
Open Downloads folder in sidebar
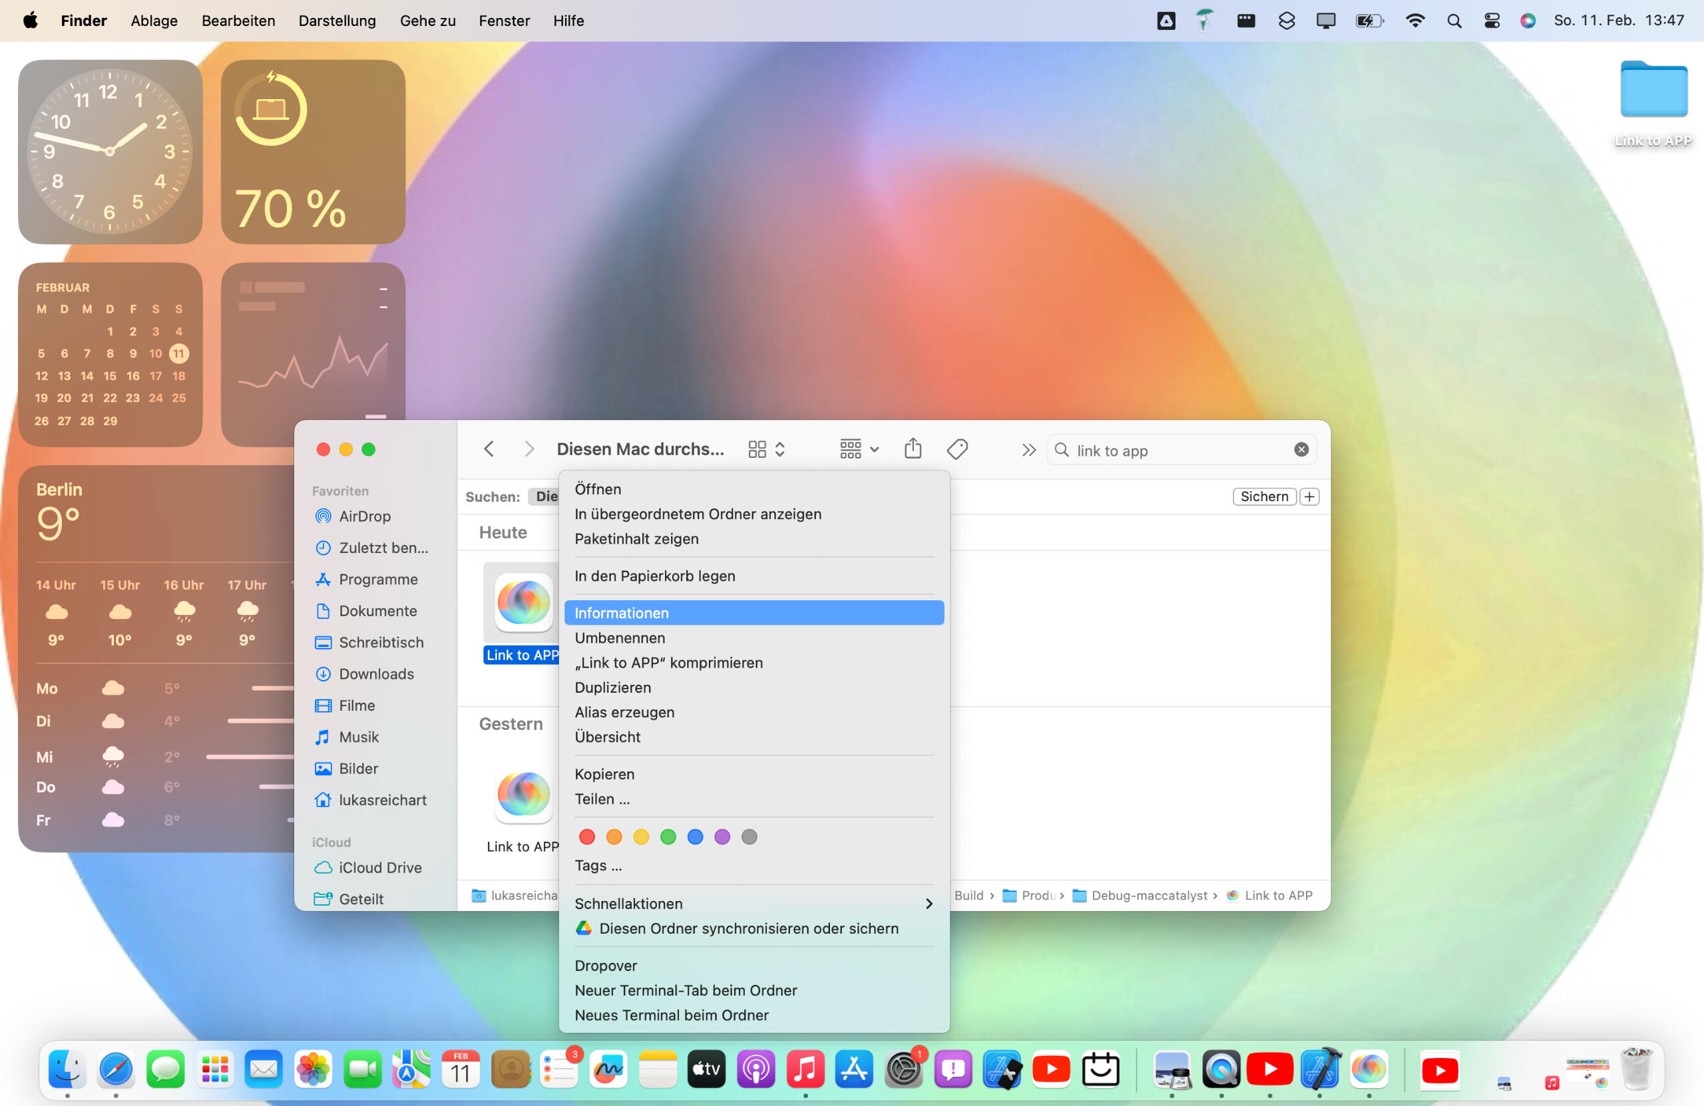click(x=376, y=673)
